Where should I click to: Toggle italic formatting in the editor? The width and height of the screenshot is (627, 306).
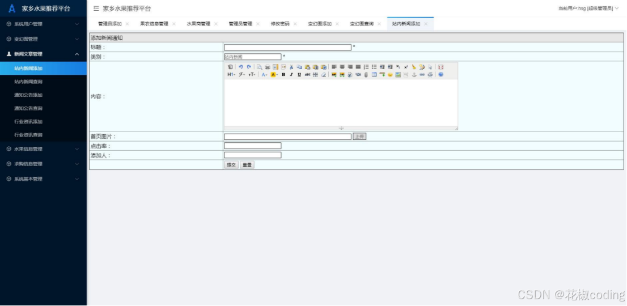coord(291,74)
